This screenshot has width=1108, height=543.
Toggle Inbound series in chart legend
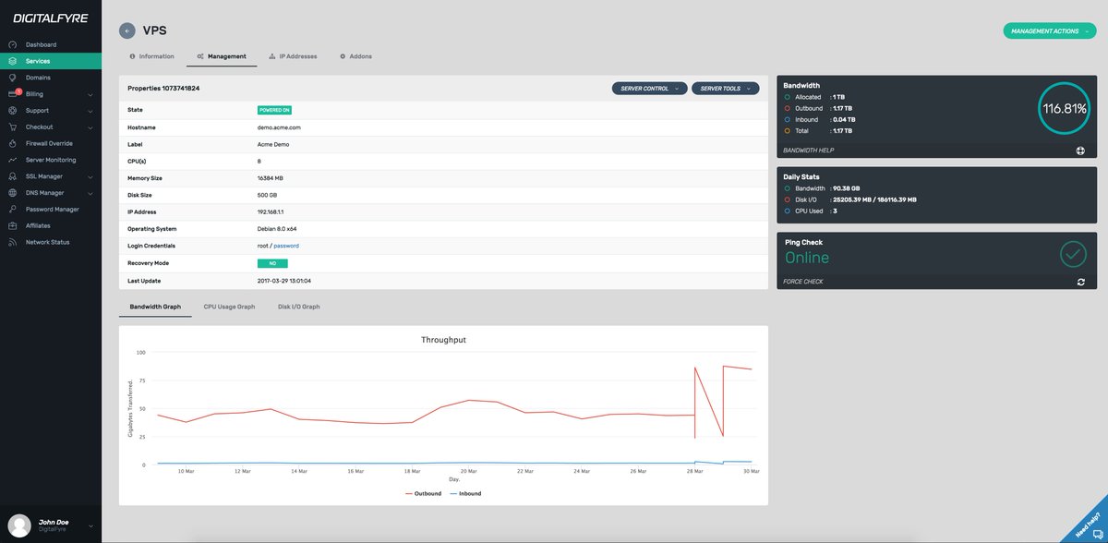pos(465,494)
